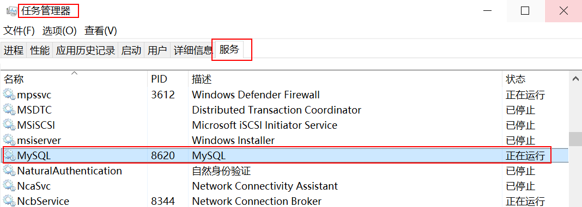Click the NcbService service gear icon
582x207 pixels.
[x=9, y=201]
